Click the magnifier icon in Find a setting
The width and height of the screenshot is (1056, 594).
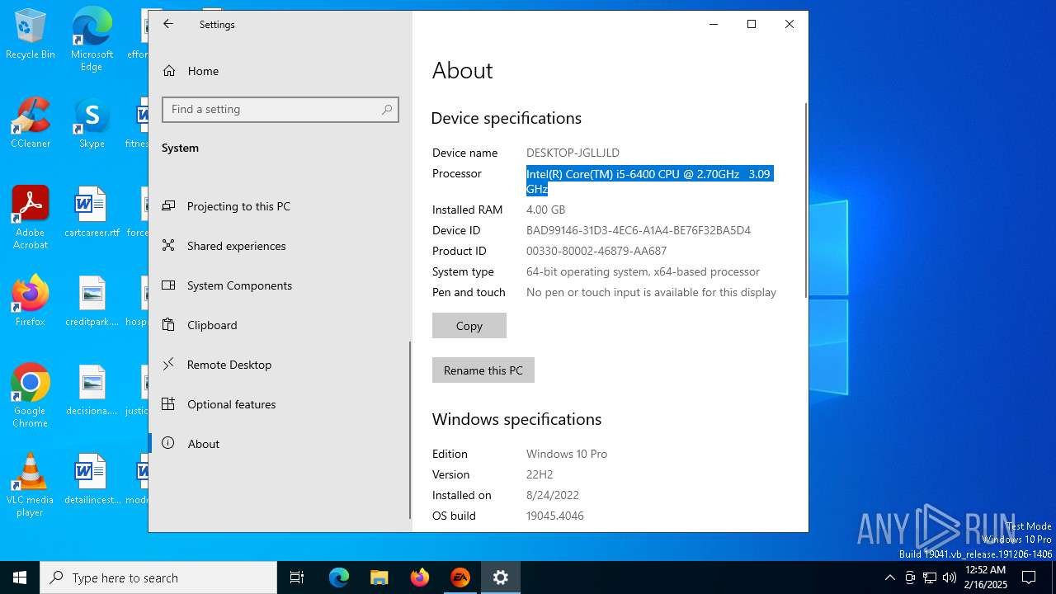click(x=387, y=110)
